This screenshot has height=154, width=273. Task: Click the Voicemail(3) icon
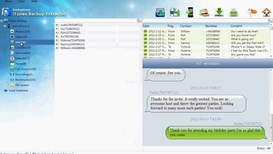[12, 53]
